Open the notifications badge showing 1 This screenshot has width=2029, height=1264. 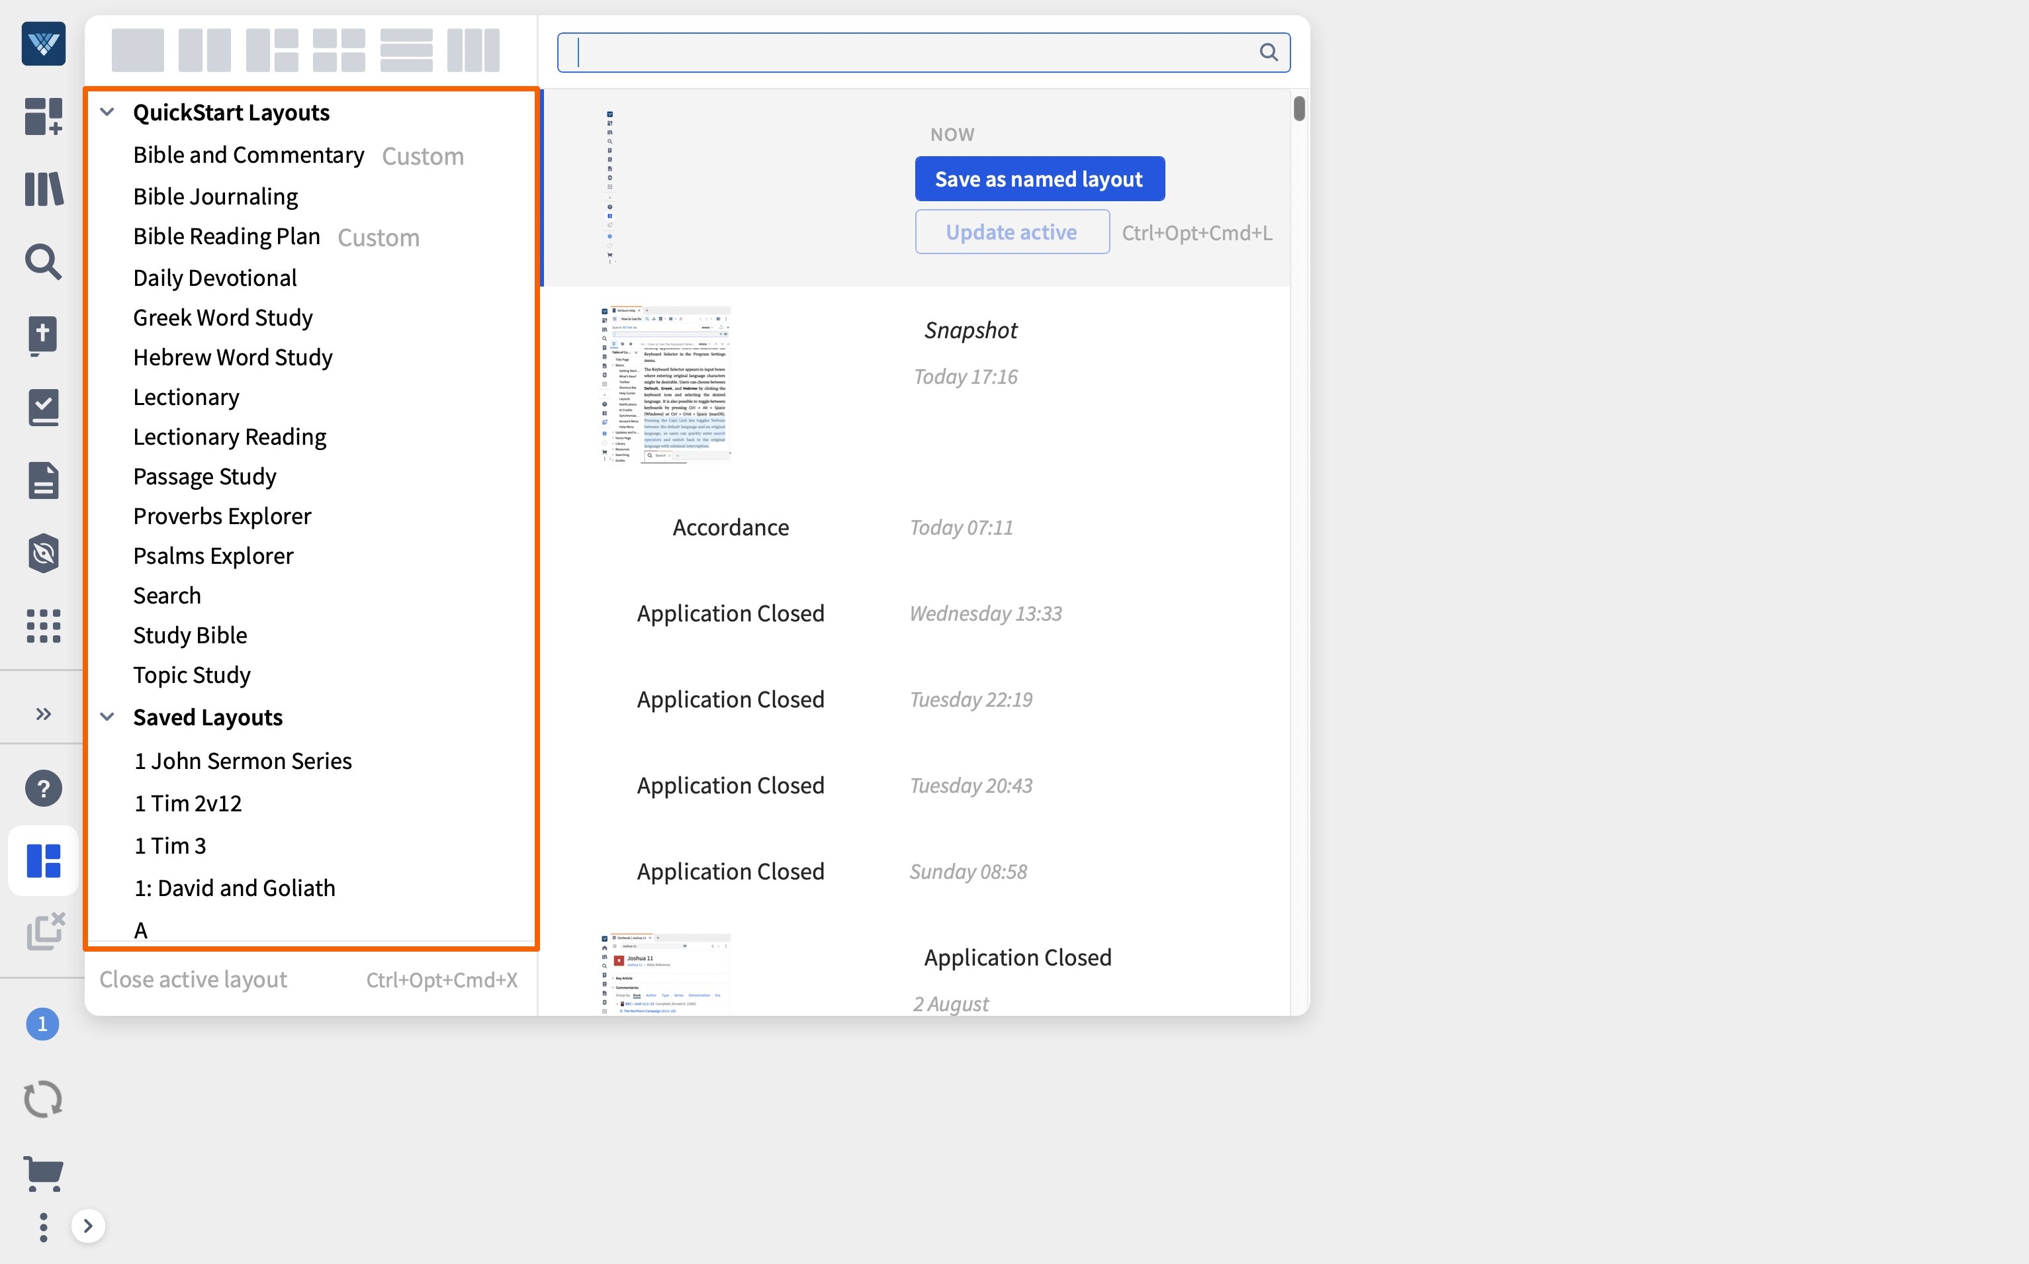pos(42,1024)
